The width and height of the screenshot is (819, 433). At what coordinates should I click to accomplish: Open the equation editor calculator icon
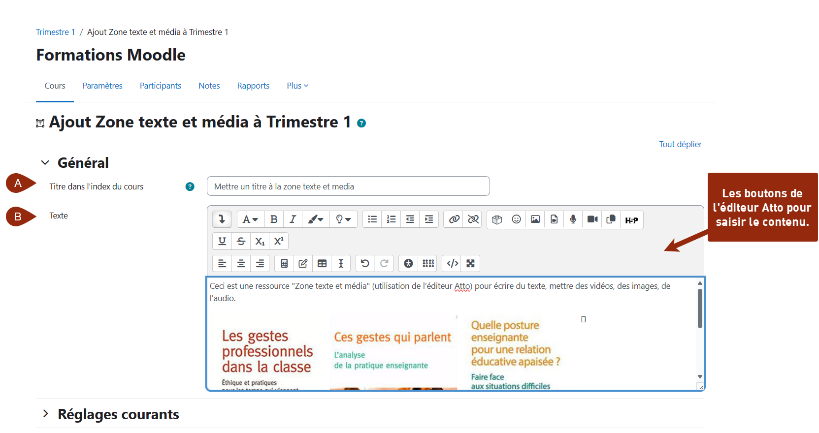tap(284, 263)
